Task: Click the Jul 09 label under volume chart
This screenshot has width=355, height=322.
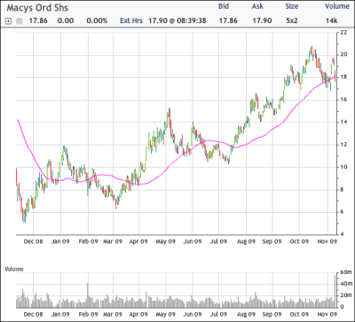Action: coord(218,314)
